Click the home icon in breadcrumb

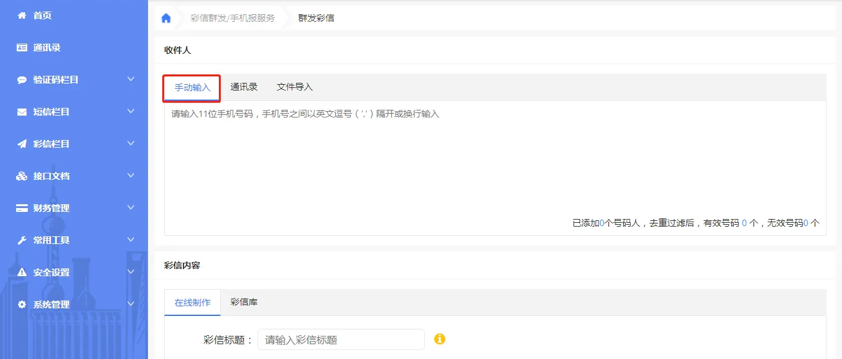pos(166,18)
